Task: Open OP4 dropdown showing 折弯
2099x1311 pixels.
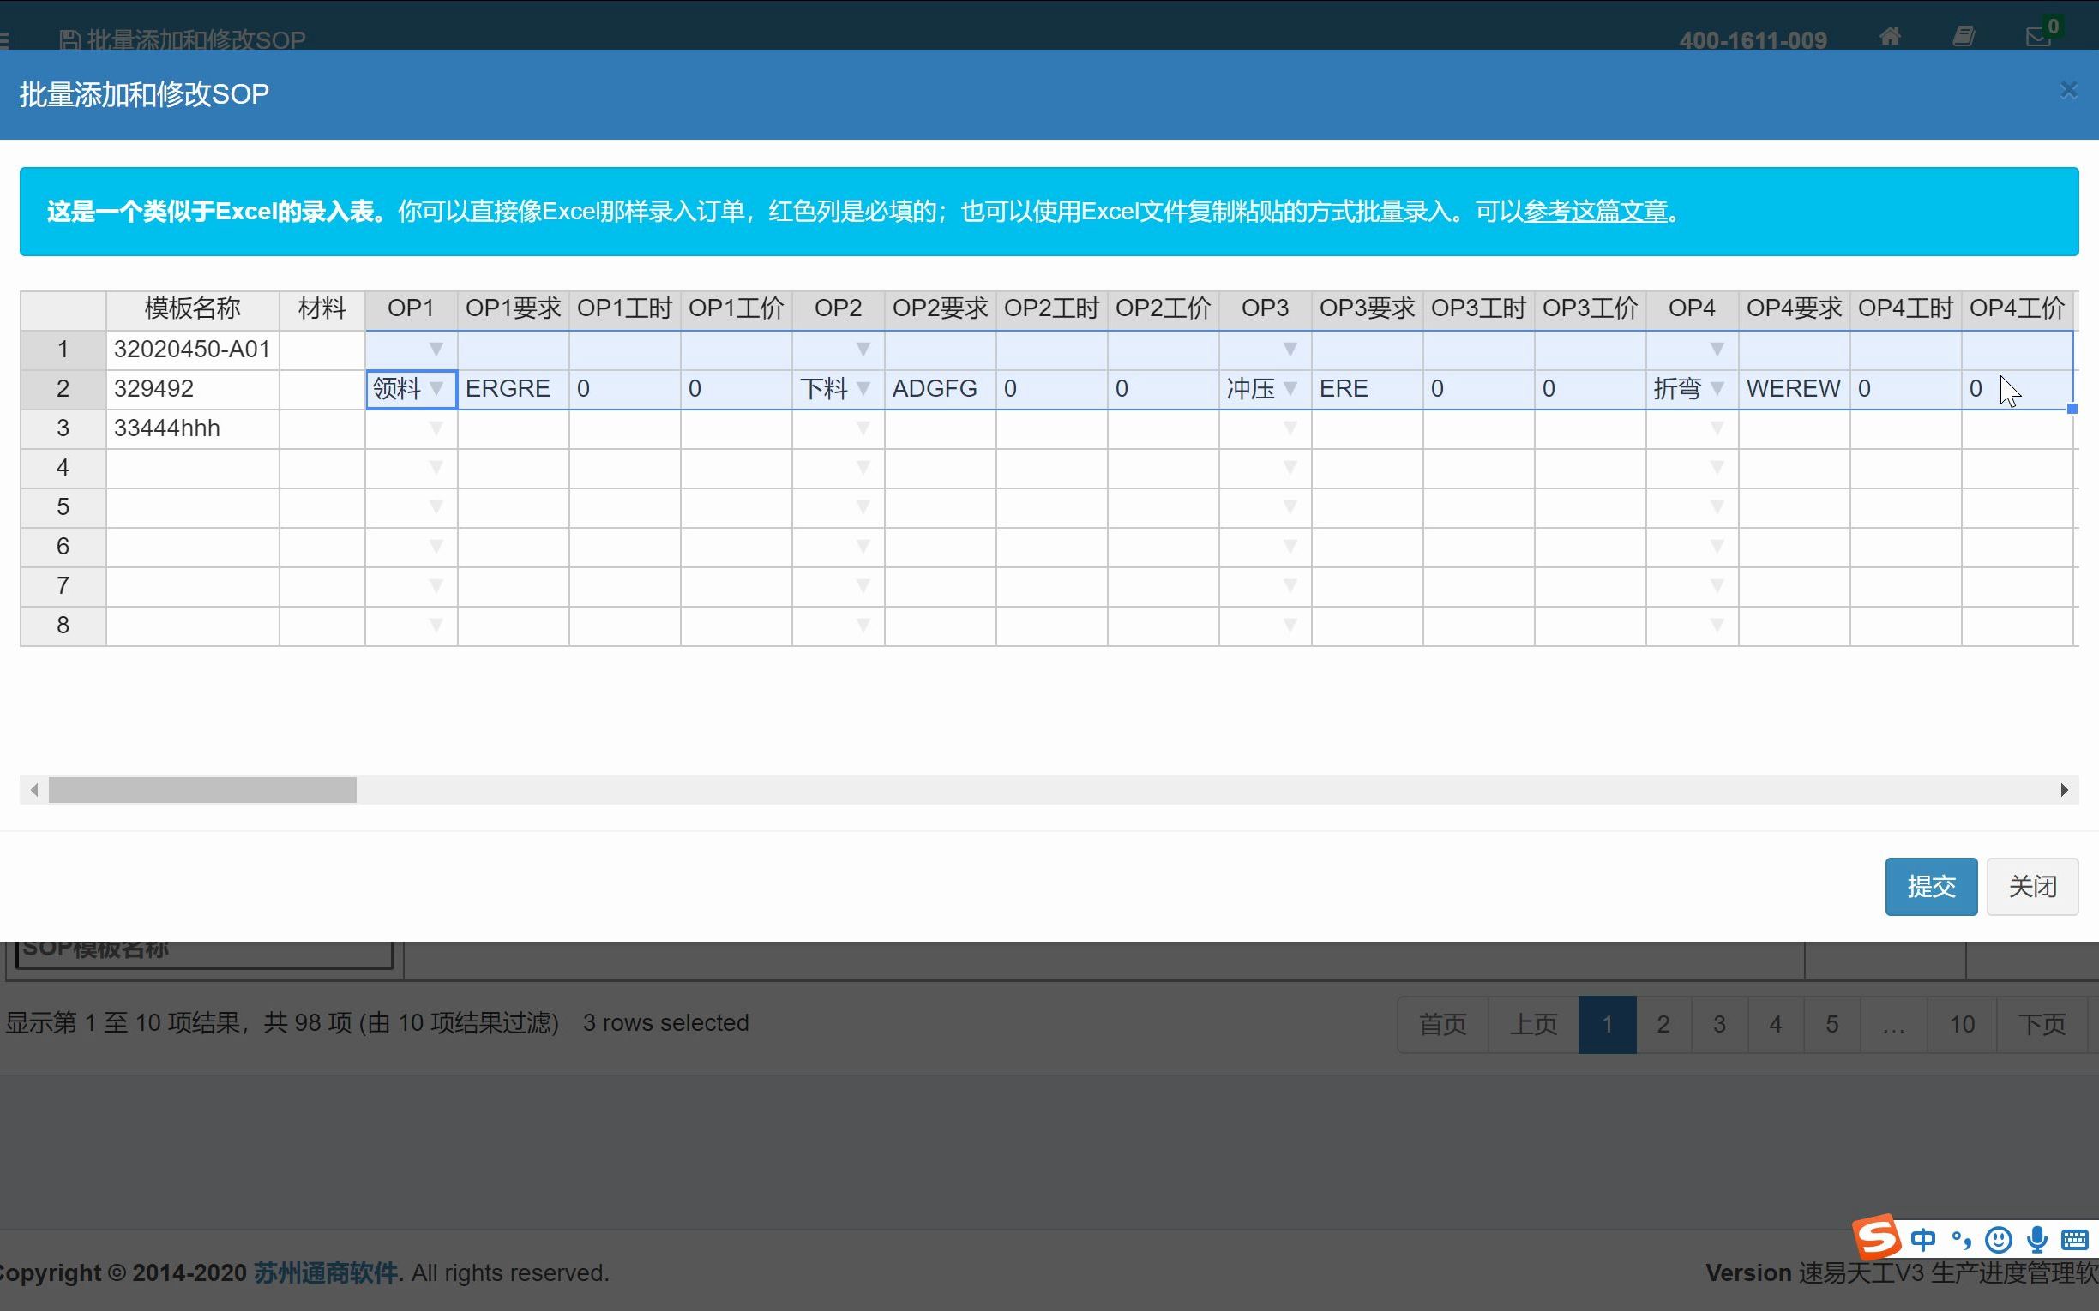Action: 1717,388
